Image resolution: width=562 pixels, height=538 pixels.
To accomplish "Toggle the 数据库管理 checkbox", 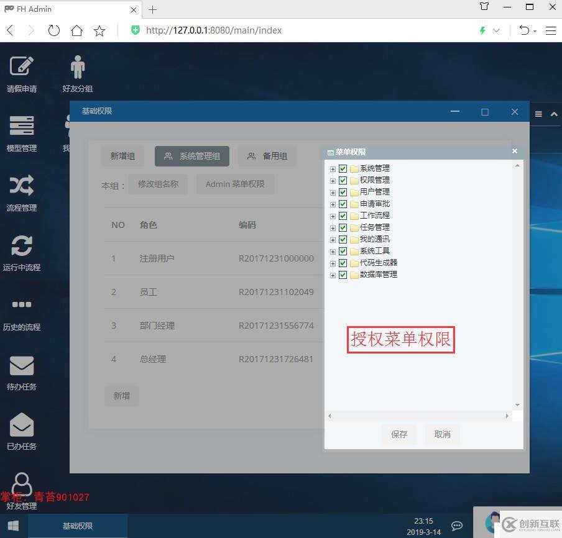I will (x=343, y=275).
